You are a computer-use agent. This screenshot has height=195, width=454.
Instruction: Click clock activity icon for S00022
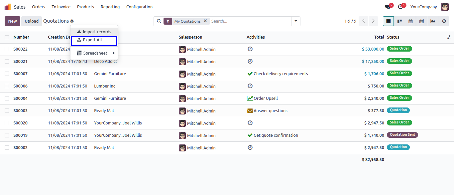250,49
